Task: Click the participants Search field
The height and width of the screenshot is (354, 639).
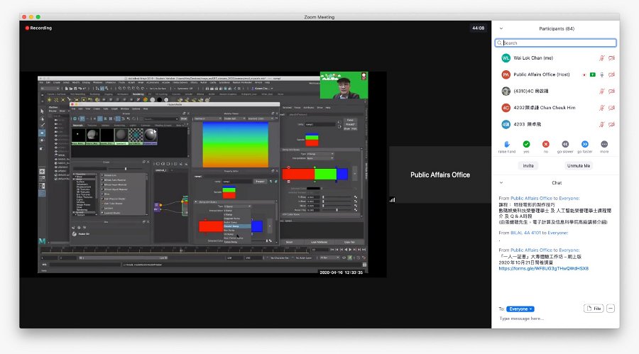Action: click(556, 43)
